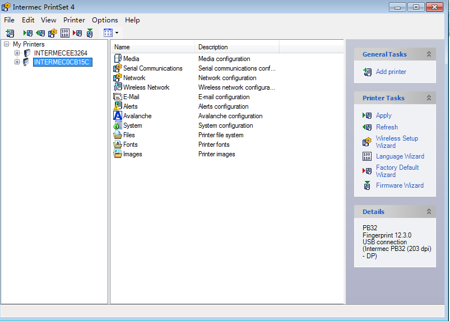Click the Add printer toolbar icon
This screenshot has height=321, width=450.
(x=10, y=33)
